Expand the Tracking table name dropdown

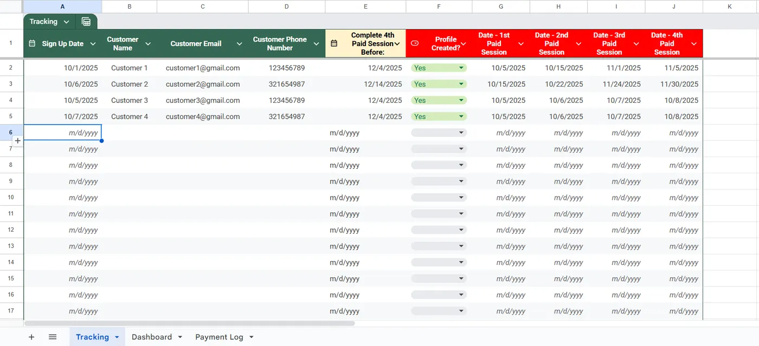67,22
